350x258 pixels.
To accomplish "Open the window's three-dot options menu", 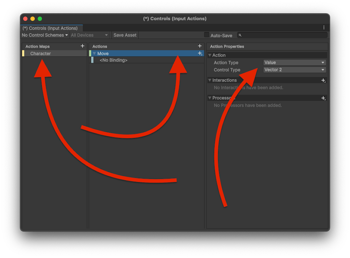I will point(324,28).
